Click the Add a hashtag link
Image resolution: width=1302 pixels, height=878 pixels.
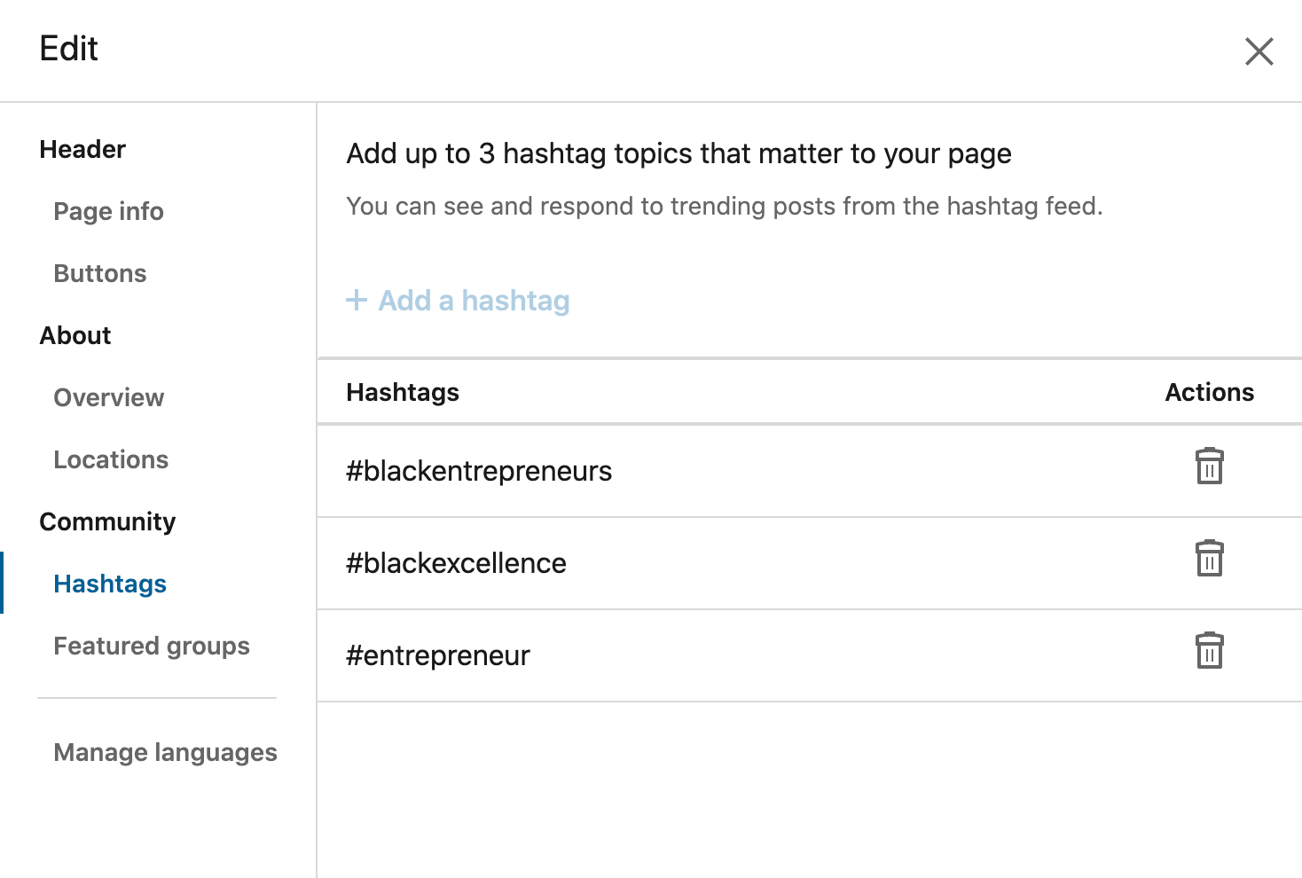point(474,301)
